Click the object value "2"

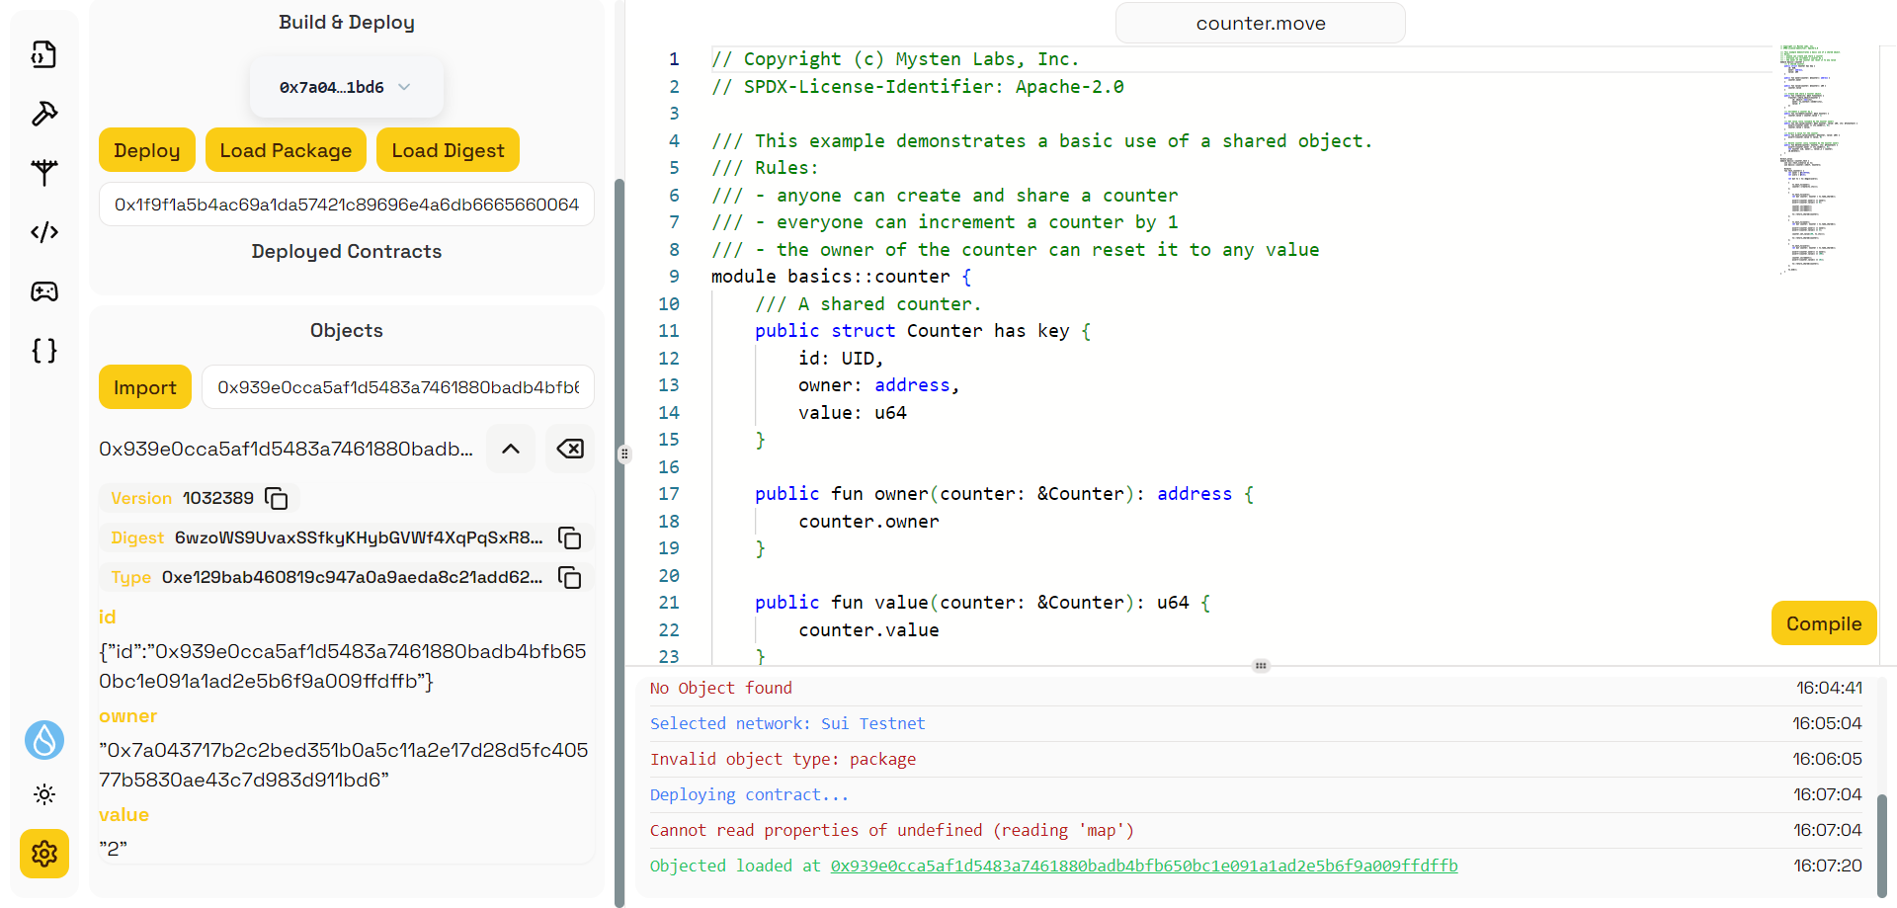coord(114,849)
